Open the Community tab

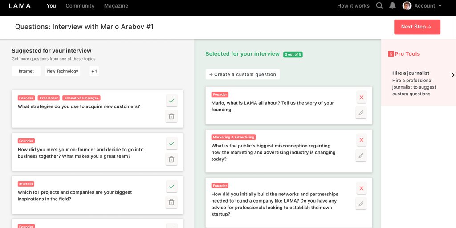tap(80, 6)
